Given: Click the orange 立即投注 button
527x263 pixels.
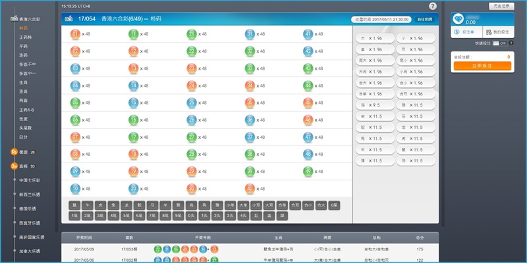Looking at the screenshot, I should pyautogui.click(x=482, y=66).
